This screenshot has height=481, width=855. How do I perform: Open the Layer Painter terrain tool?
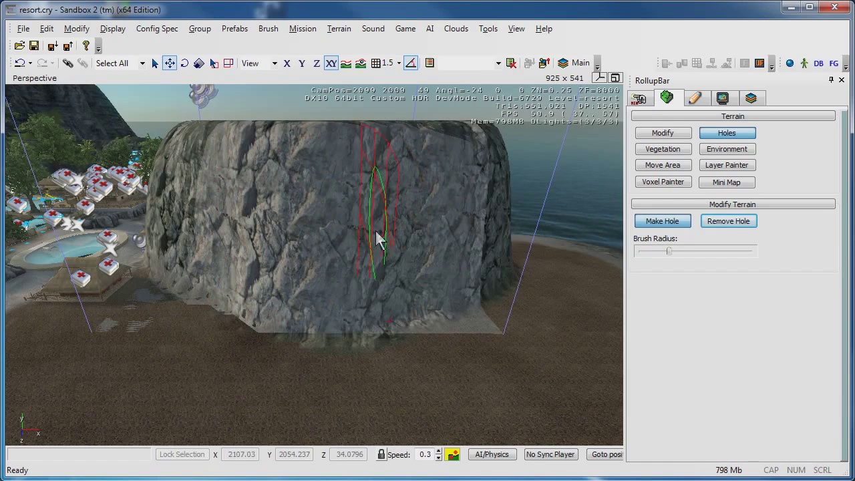[x=727, y=165]
